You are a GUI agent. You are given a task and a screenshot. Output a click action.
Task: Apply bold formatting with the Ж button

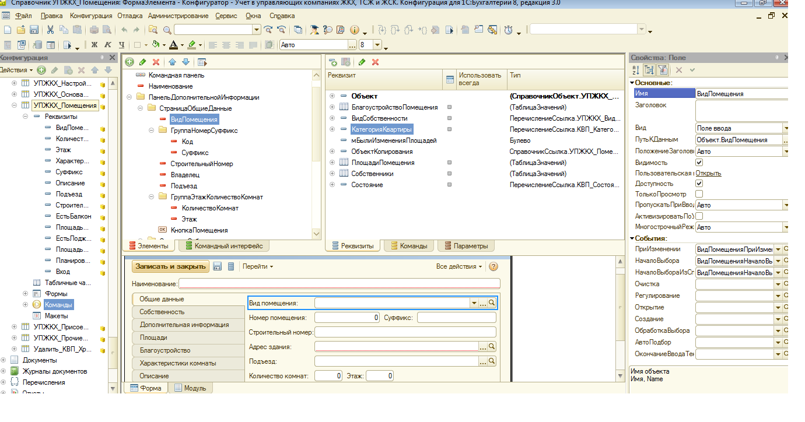click(x=94, y=45)
